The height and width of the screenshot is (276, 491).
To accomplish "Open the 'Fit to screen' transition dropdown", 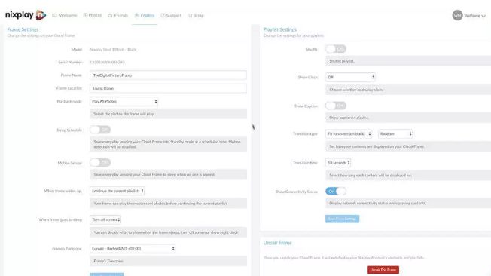I will 349,134.
